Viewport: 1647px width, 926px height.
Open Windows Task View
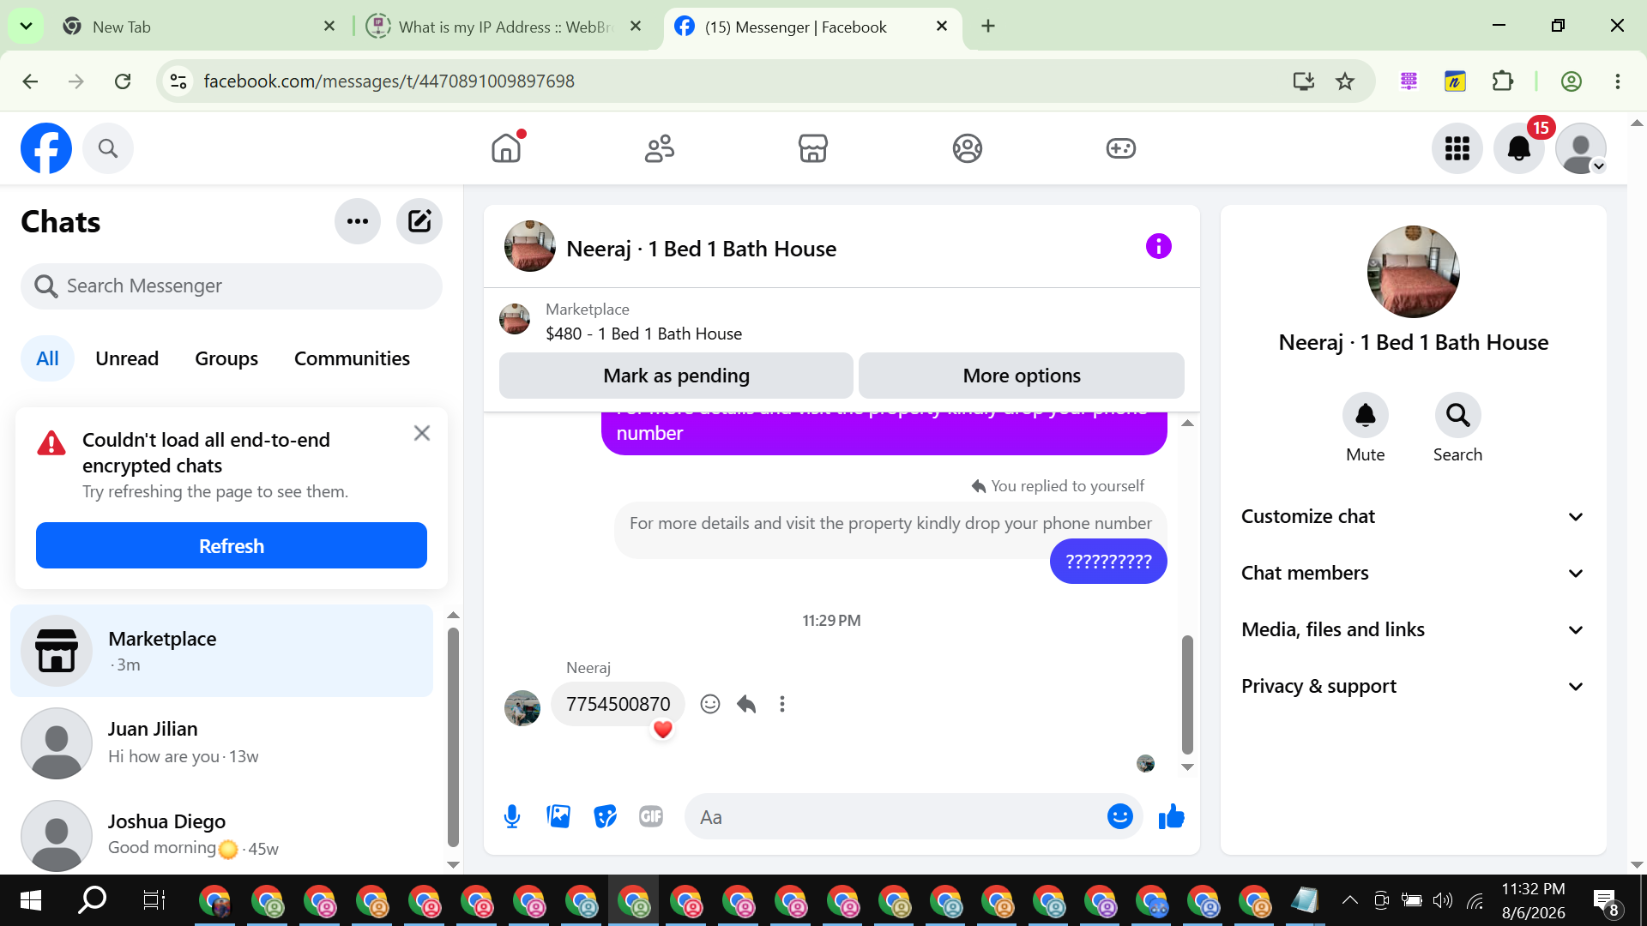154,900
